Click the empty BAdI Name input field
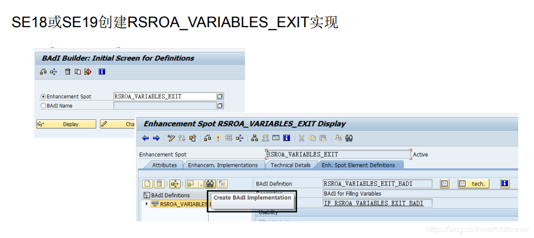The width and height of the screenshot is (534, 238). coord(165,105)
